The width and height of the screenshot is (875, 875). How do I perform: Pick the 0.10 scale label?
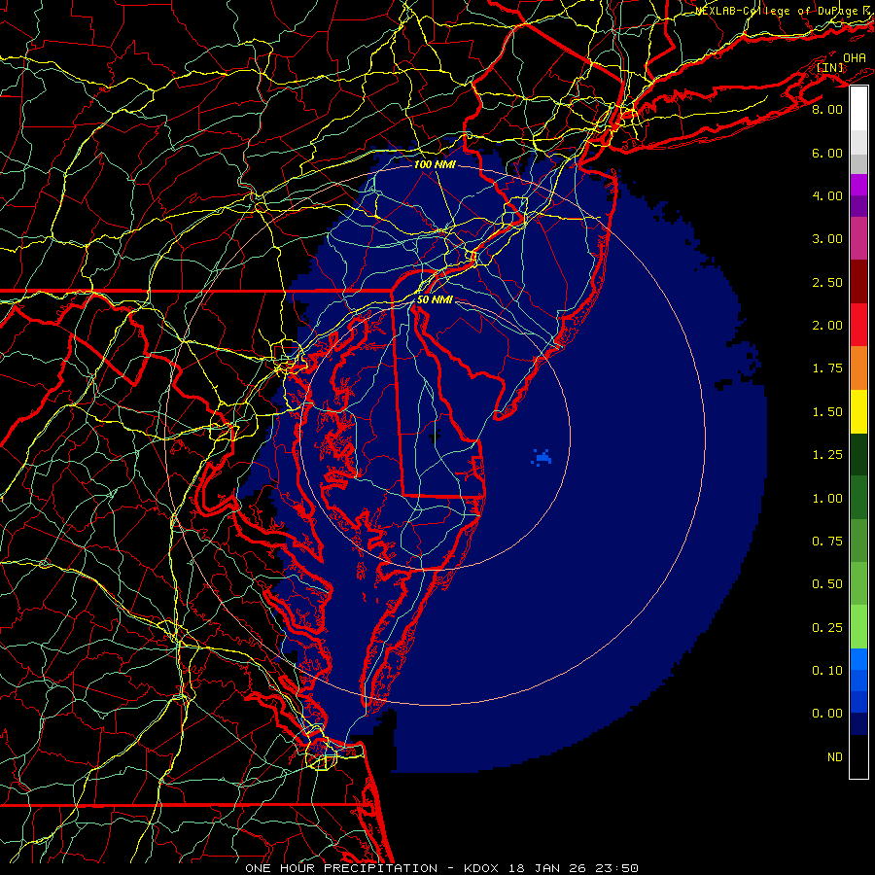click(827, 671)
